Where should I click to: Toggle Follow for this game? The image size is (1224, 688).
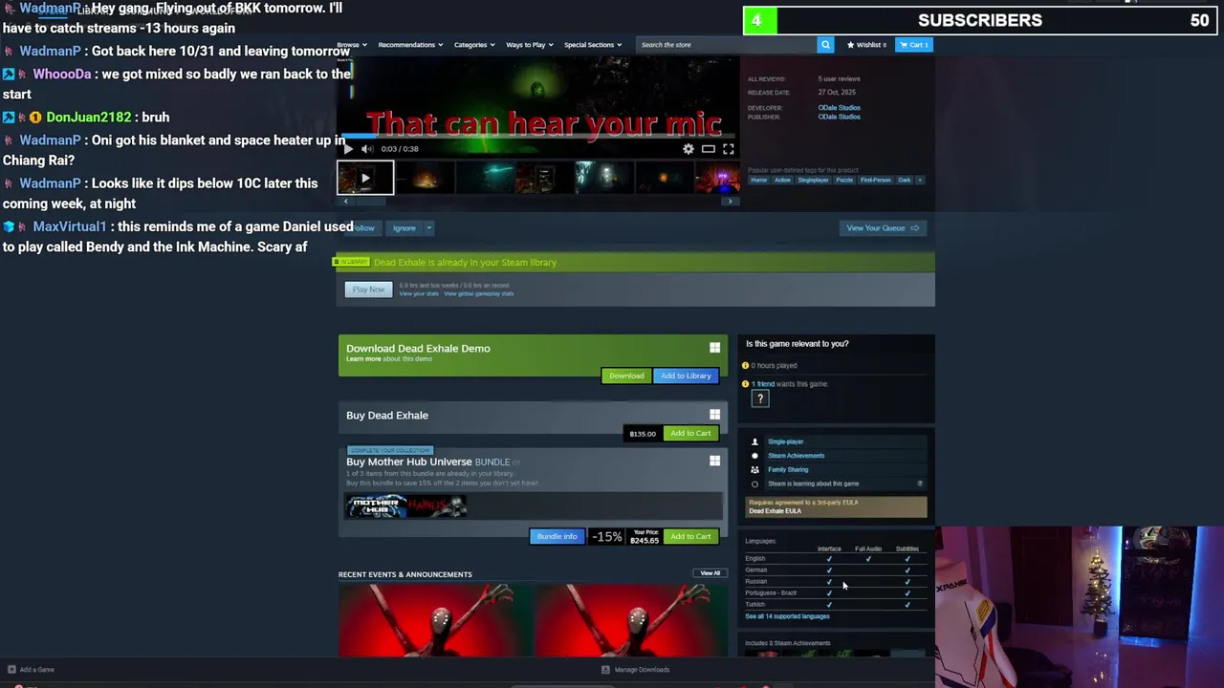point(362,228)
